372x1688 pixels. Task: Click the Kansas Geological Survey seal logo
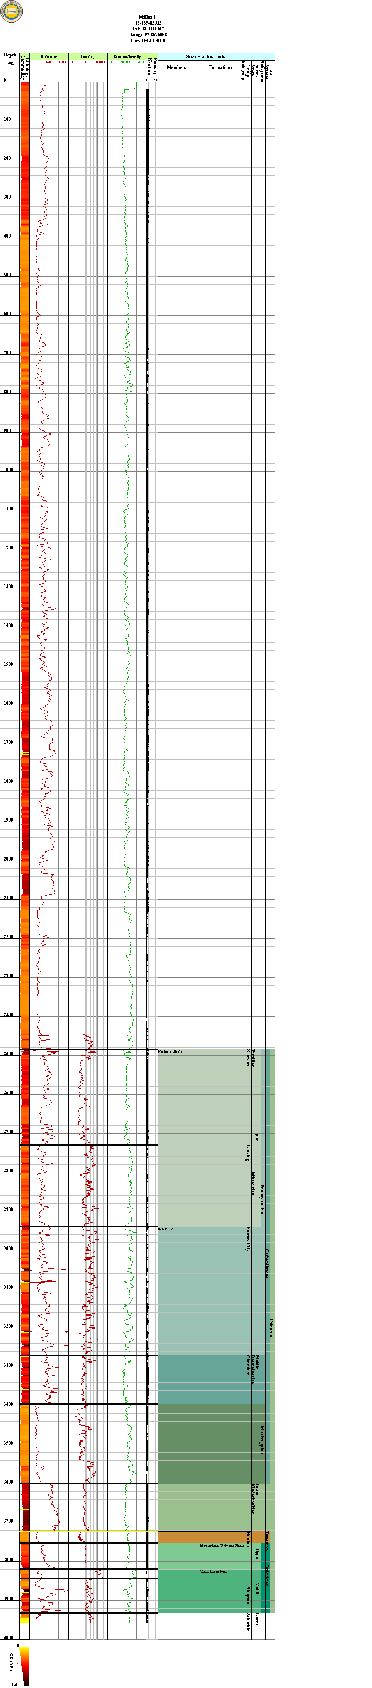pos(11,11)
